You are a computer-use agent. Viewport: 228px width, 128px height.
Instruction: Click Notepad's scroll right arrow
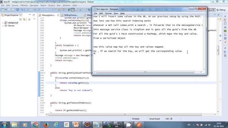(201, 72)
